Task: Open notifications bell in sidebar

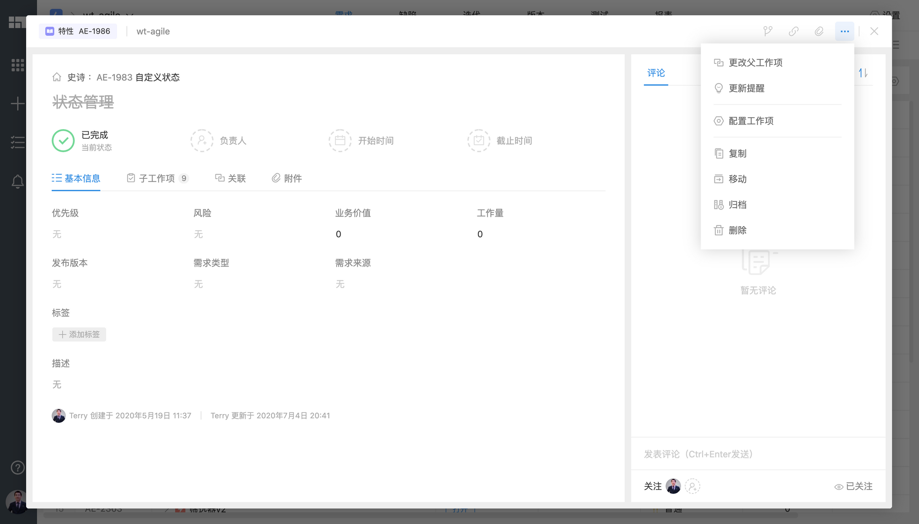Action: tap(17, 182)
